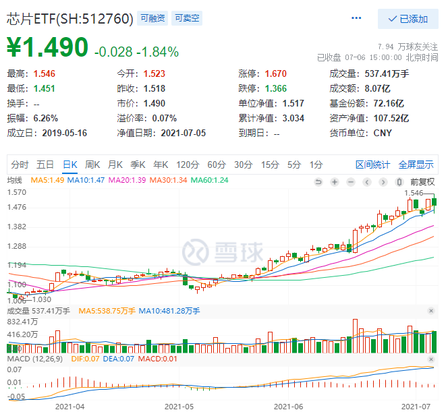Click the 资产净值 107.52亿 value
The height and width of the screenshot is (414, 448).
pyautogui.click(x=391, y=118)
